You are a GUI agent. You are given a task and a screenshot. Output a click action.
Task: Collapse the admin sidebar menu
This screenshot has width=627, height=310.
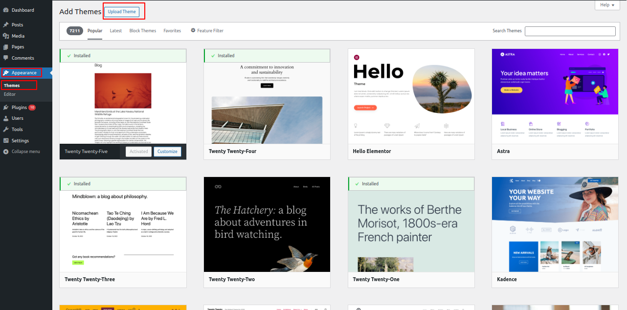(25, 152)
